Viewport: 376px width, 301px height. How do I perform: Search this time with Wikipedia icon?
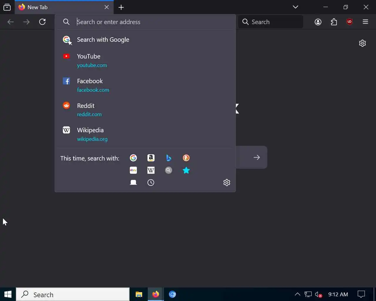pos(151,170)
